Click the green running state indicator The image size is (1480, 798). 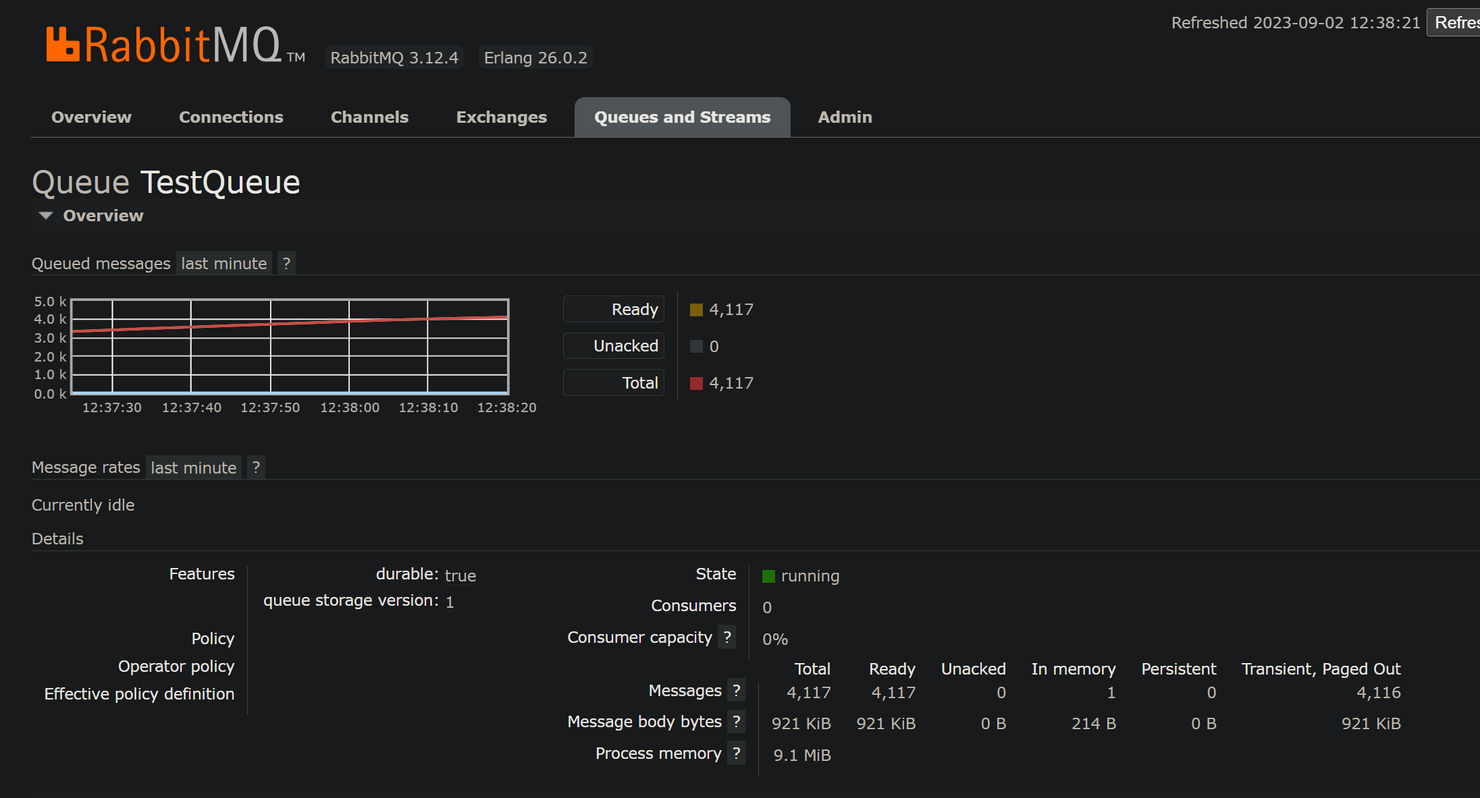point(768,576)
